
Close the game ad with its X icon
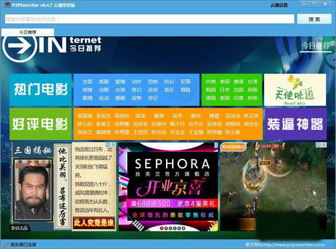pos(324,145)
